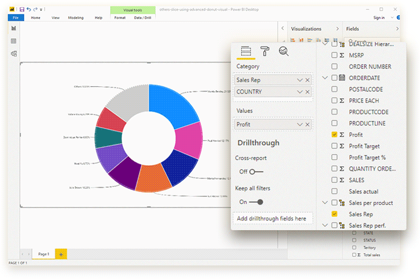420x280 pixels.
Task: Check the Profit Target field checkbox
Action: [334, 146]
